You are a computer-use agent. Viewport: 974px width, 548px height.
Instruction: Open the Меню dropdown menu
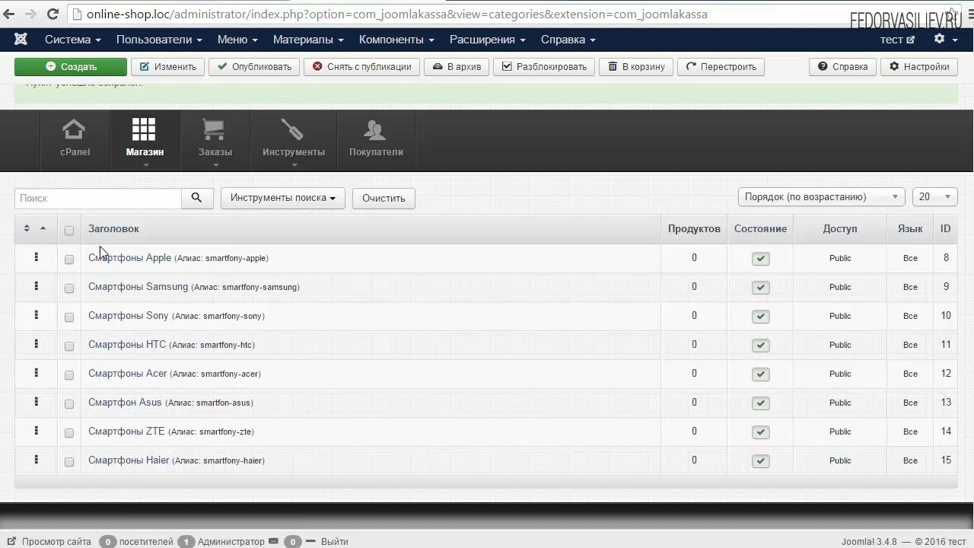coord(237,40)
